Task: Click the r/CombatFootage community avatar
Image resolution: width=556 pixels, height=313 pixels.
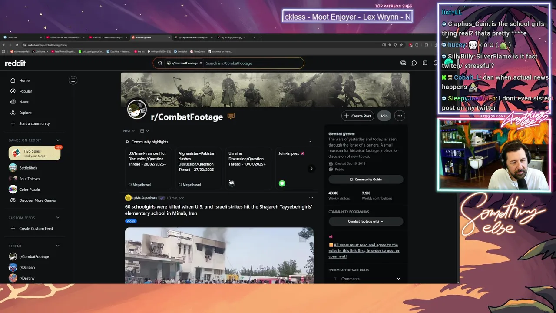Action: (x=137, y=110)
